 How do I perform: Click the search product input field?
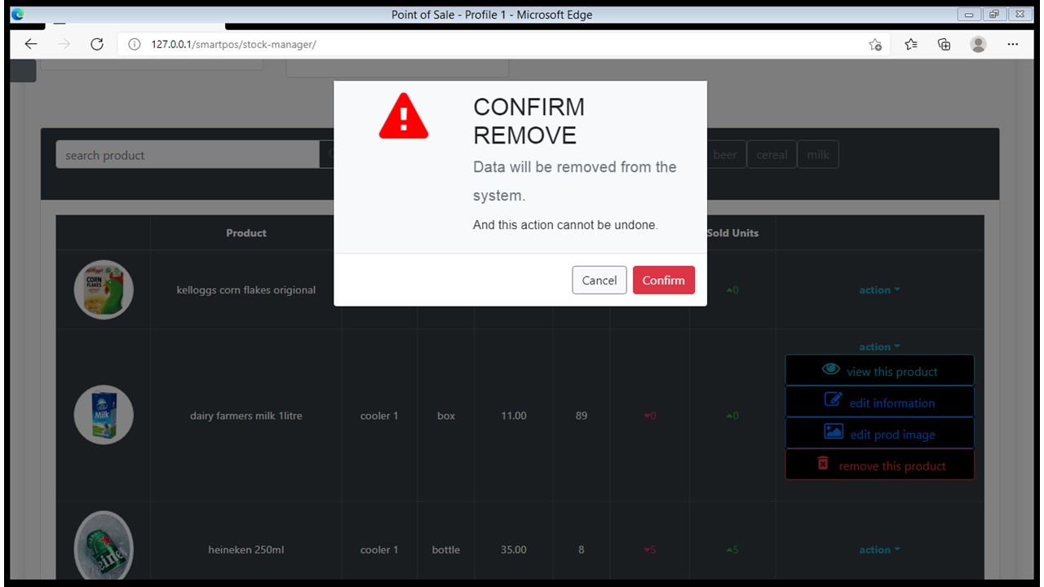[187, 155]
